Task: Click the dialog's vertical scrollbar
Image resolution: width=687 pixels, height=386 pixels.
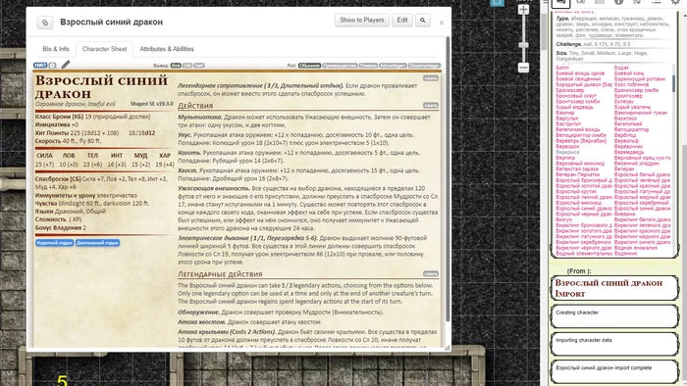Action: click(x=448, y=179)
